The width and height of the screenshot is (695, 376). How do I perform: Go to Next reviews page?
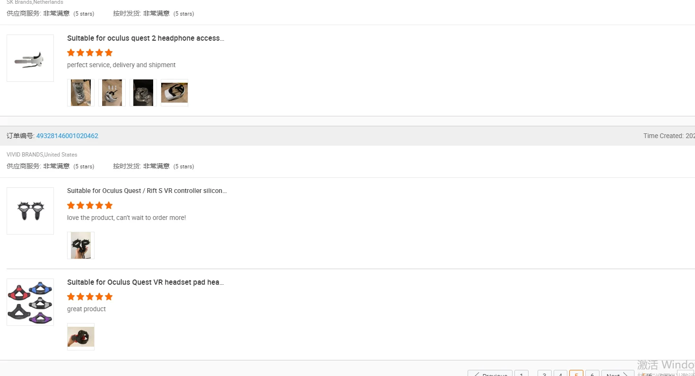[617, 373]
